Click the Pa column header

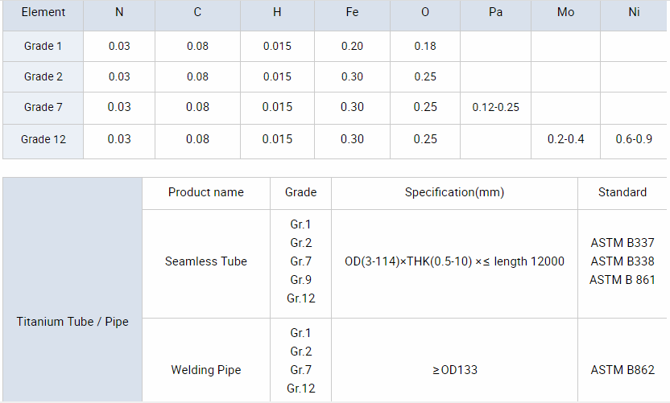point(495,13)
